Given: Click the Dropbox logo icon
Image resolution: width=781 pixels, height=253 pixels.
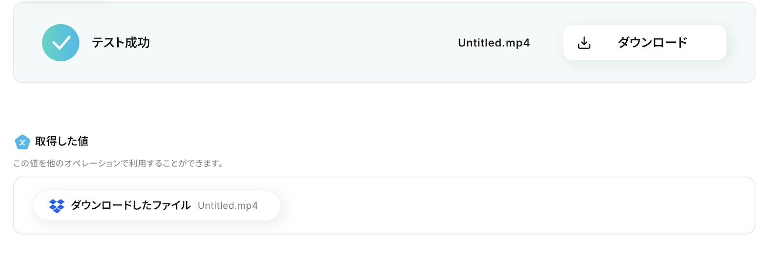Looking at the screenshot, I should coord(57,206).
